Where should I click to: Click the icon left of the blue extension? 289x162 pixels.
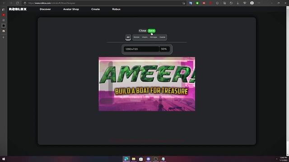pos(184,3)
